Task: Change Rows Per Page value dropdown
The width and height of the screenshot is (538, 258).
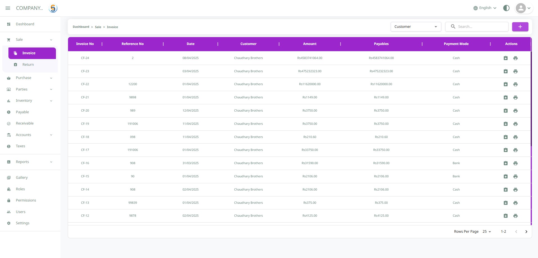Action: coord(487,232)
